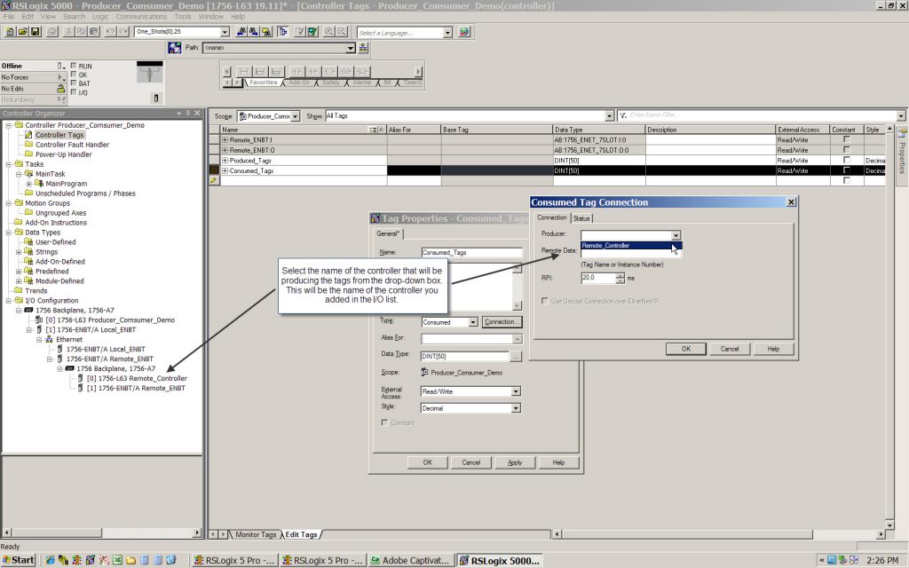Insert a new rung from ladder toolbar
Viewport: 909px width, 568px height.
coord(244,71)
